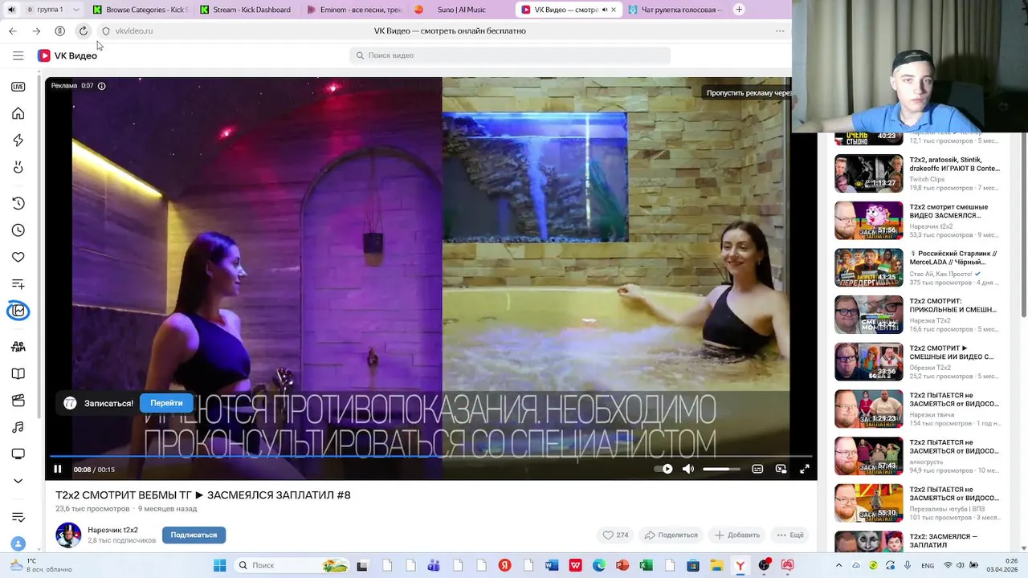This screenshot has height=578, width=1028.
Task: Click the Добавить add button
Action: pyautogui.click(x=737, y=535)
